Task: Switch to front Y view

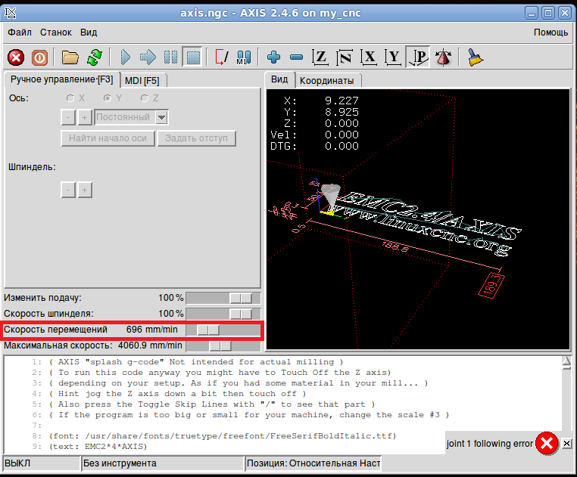Action: (393, 57)
